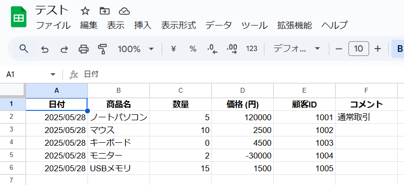
Task: Open the move to folder icon
Action: (105, 11)
